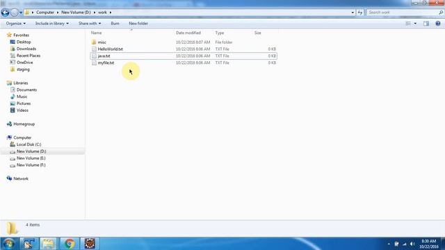
Task: Open the Action Center flag tray icon
Action: [x=396, y=244]
